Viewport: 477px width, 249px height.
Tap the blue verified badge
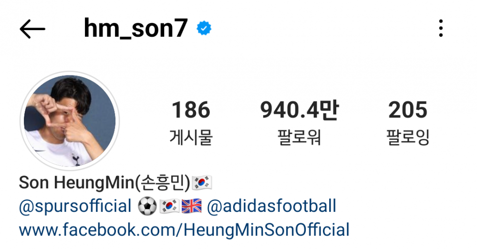204,28
